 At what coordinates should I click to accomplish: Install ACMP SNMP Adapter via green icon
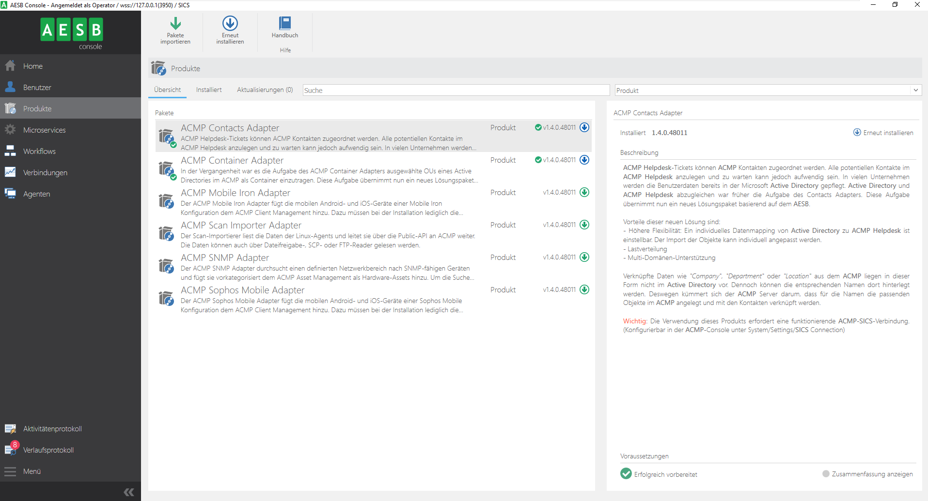pyautogui.click(x=584, y=257)
